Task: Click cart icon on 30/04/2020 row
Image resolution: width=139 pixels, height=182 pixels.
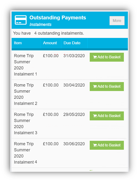Action: pyautogui.click(x=95, y=86)
